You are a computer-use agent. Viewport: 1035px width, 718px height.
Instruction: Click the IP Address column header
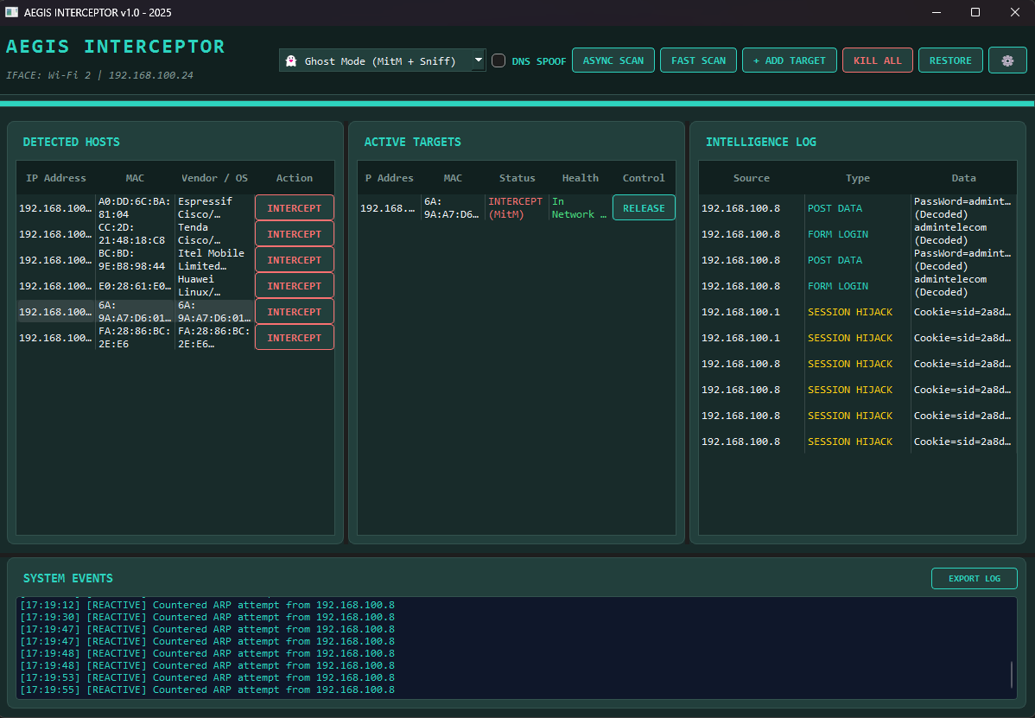[x=56, y=178]
